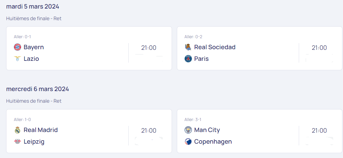The height and width of the screenshot is (158, 343).
Task: Open the Paris team name link
Action: (201, 59)
